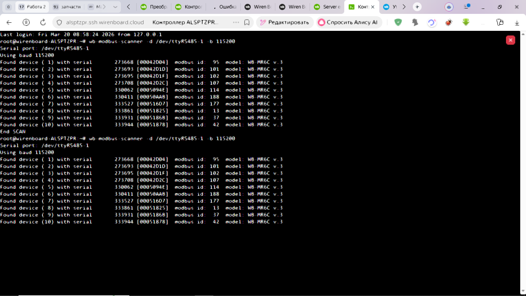
Task: Open the ladybug extension icon
Action: tap(449, 22)
